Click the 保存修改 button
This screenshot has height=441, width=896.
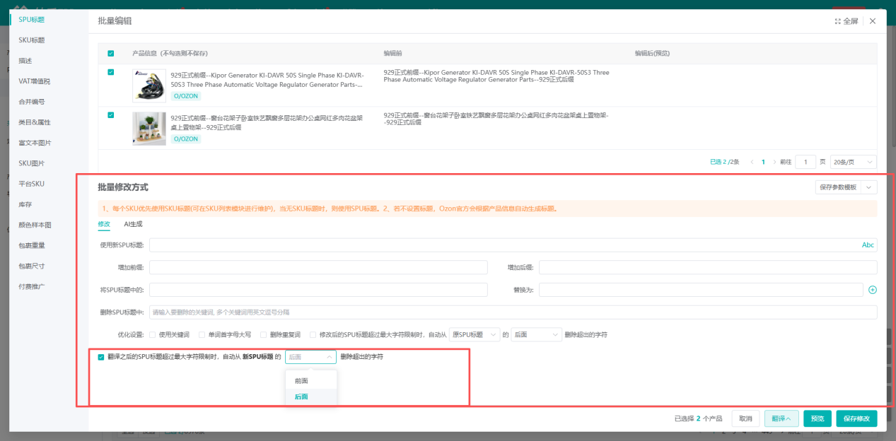point(856,418)
